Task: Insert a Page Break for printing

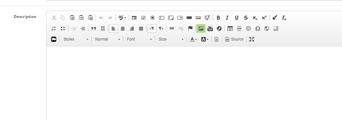Action: [276, 28]
